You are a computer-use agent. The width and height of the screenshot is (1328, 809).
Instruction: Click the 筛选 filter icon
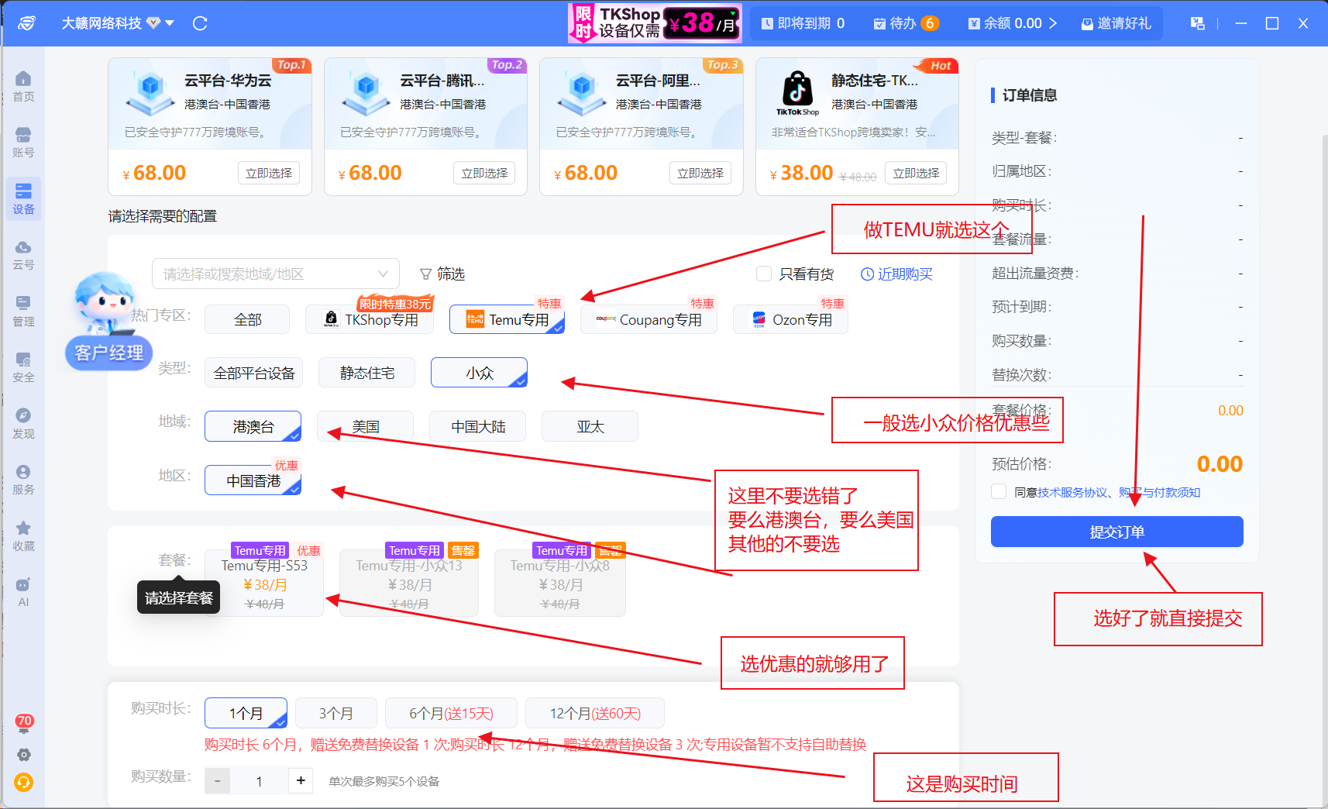point(442,274)
